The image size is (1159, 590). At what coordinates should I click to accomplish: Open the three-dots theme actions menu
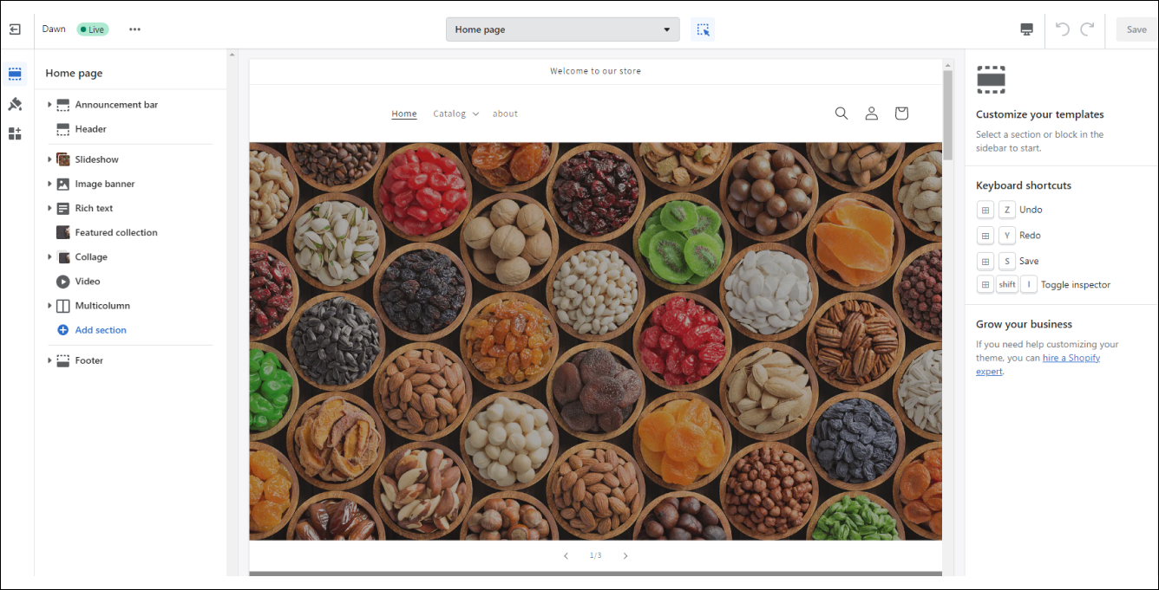coord(134,29)
